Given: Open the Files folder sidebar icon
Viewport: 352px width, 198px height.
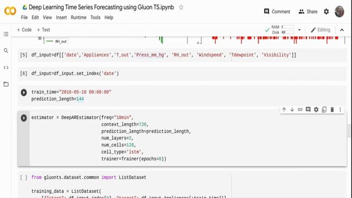Looking at the screenshot, I should [x=6, y=84].
